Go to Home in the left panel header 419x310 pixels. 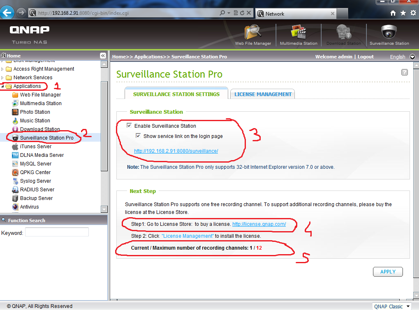(11, 55)
